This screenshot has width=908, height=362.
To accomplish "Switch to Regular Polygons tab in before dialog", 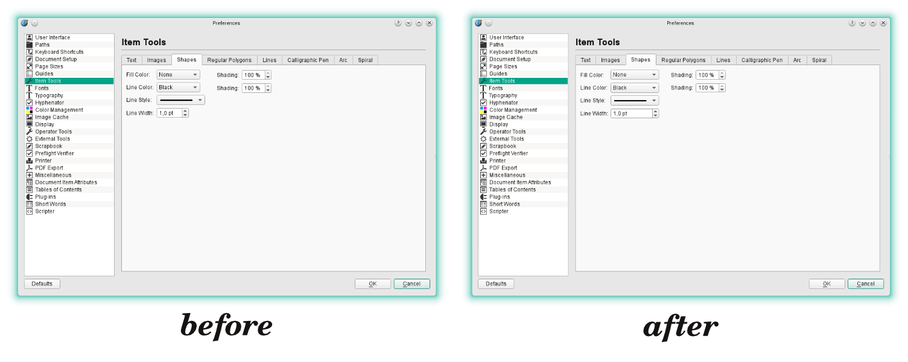I will (x=229, y=60).
